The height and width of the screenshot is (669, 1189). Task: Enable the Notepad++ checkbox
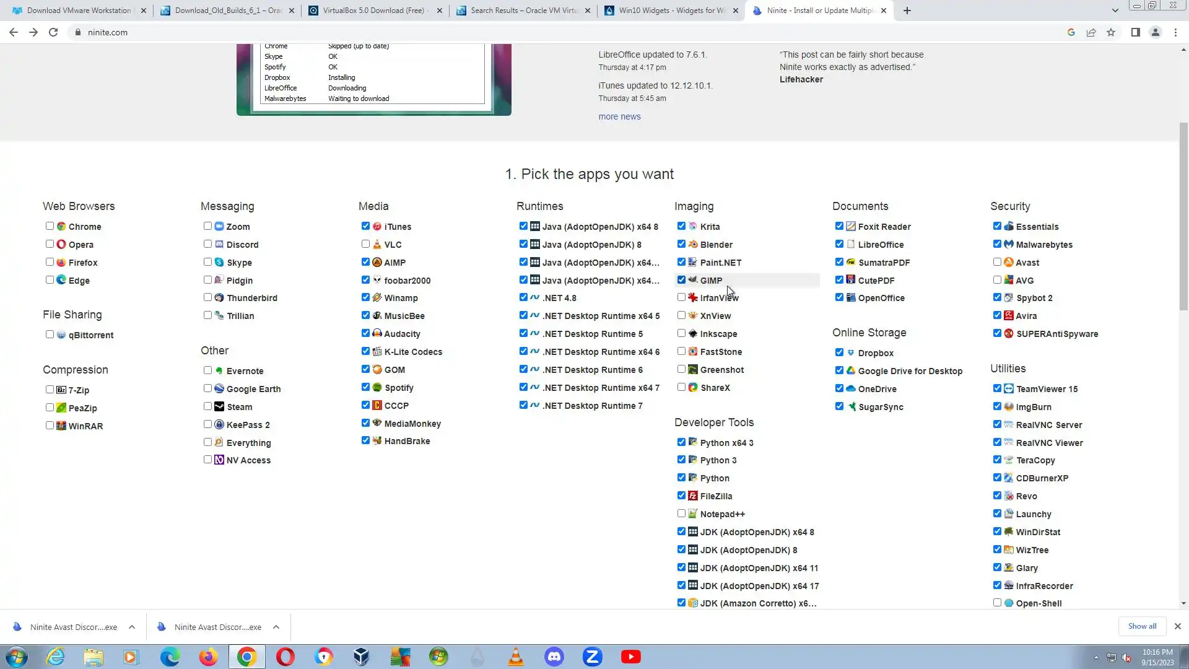(x=681, y=514)
